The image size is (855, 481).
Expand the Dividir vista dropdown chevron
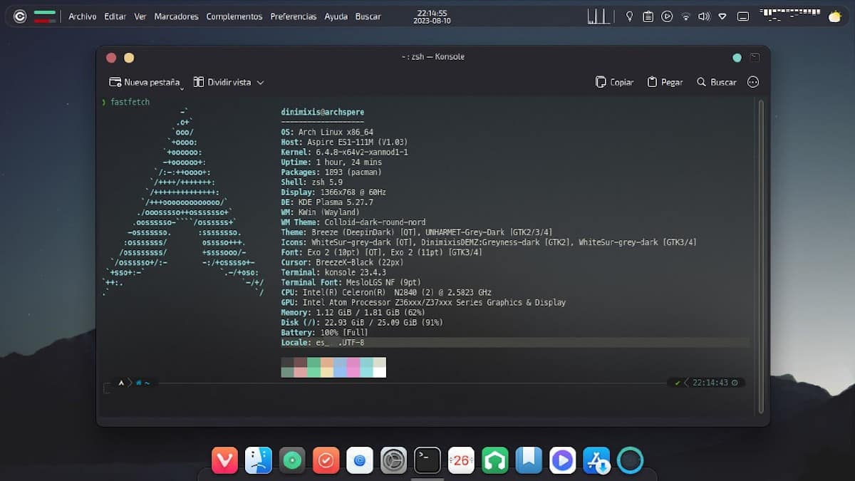(260, 83)
